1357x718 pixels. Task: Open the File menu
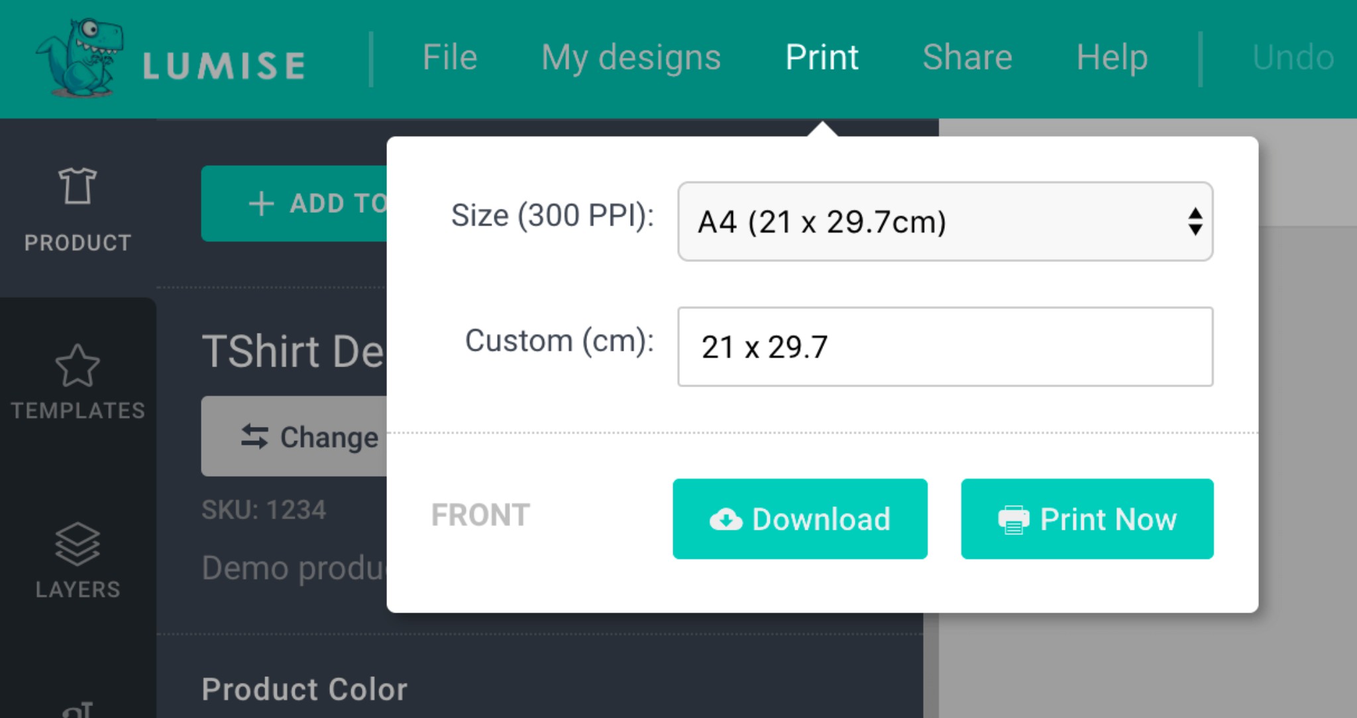tap(450, 58)
